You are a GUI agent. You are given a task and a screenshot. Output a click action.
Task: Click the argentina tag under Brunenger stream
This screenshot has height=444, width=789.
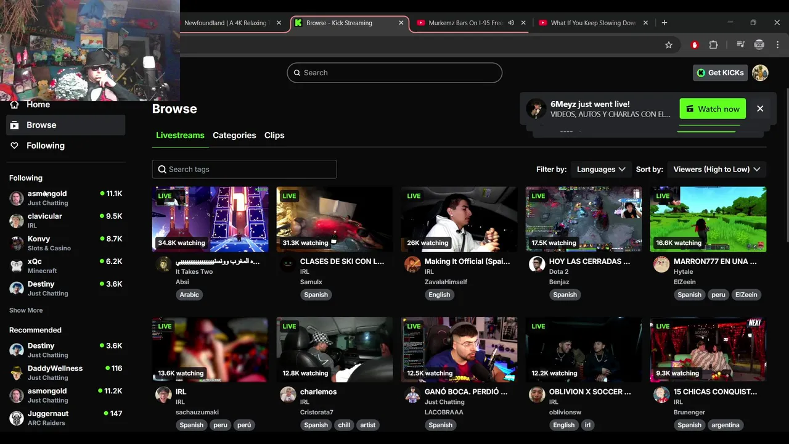coord(726,425)
